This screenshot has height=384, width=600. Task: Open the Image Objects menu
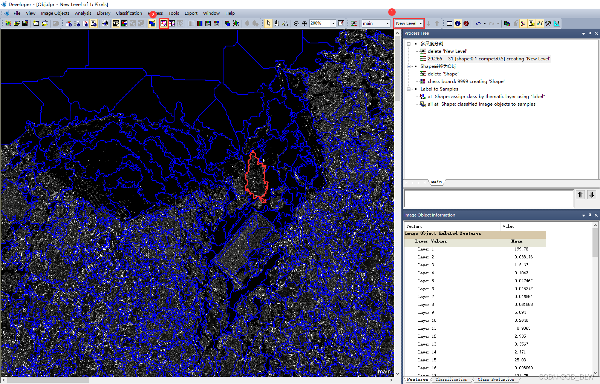point(55,13)
